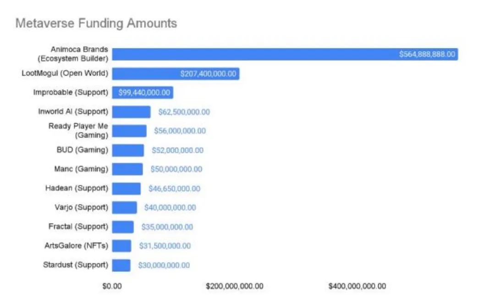Image resolution: width=495 pixels, height=306 pixels.
Task: Select the Ready Player Me bar
Action: 129,131
